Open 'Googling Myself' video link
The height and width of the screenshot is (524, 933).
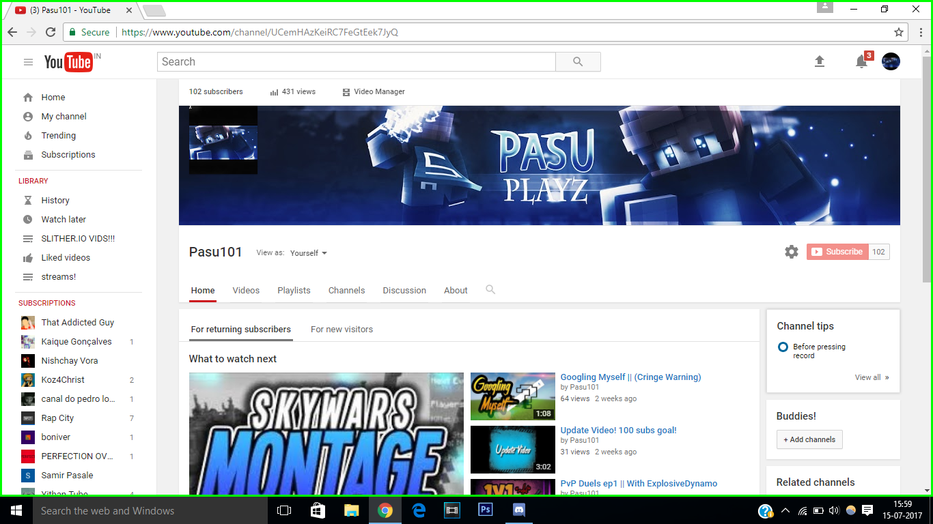click(x=630, y=377)
